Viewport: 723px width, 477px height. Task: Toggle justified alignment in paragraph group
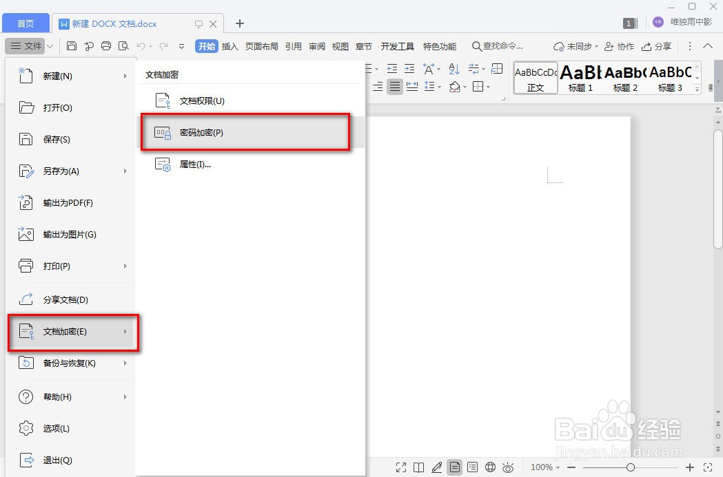click(395, 86)
